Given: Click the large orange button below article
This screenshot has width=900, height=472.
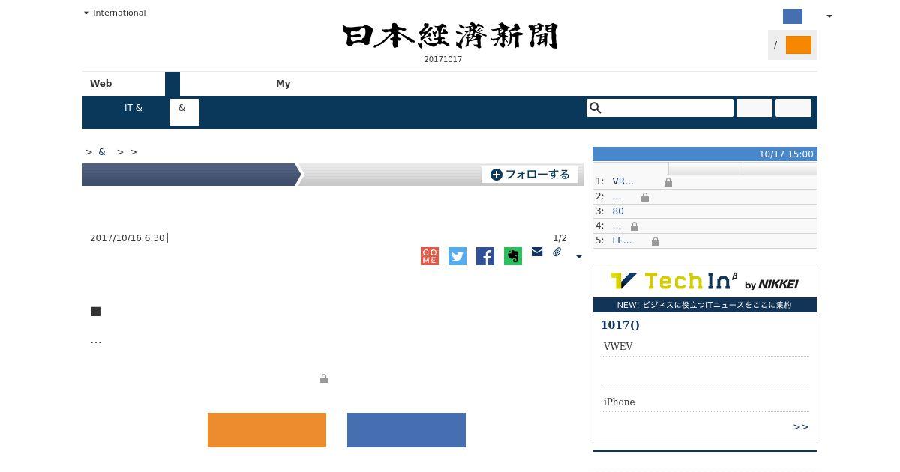Looking at the screenshot, I should click(x=267, y=430).
